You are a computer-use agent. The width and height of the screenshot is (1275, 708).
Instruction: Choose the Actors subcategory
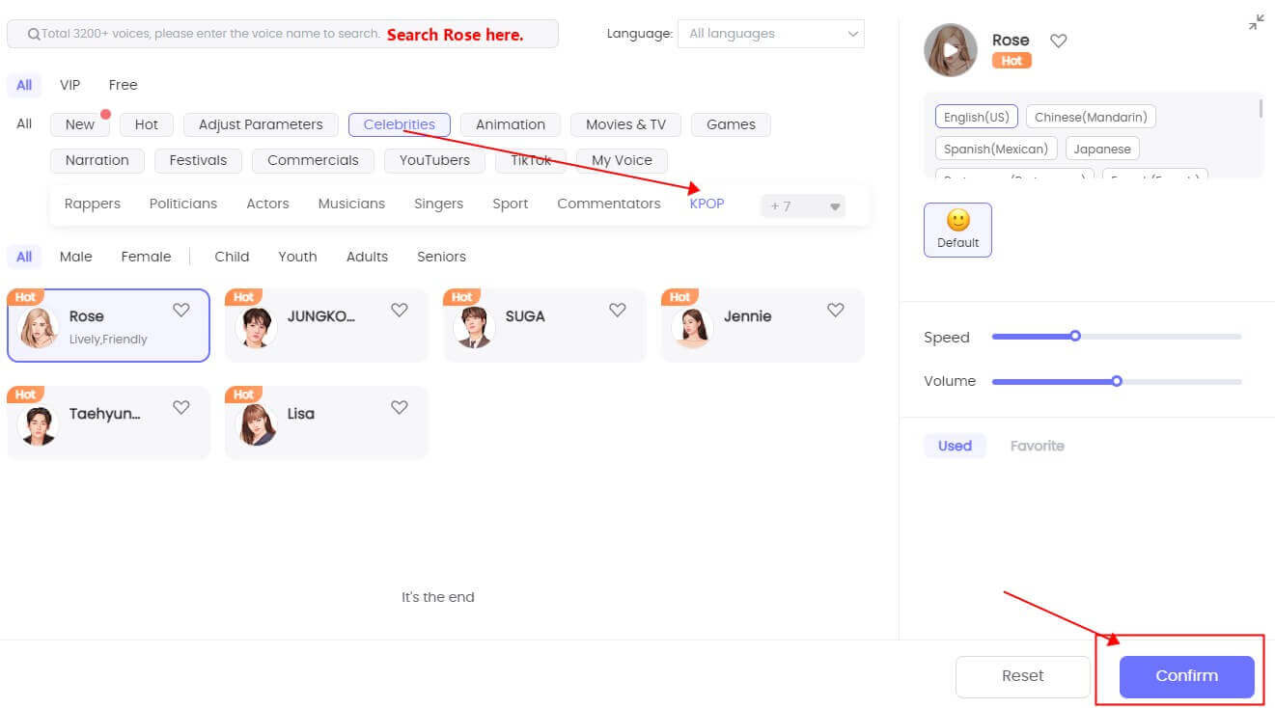coord(267,204)
